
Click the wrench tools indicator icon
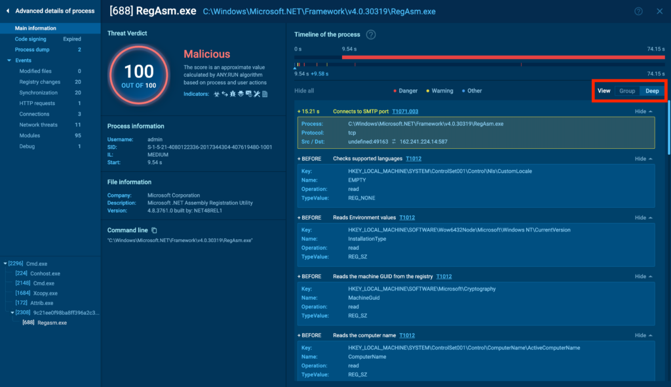pyautogui.click(x=257, y=94)
